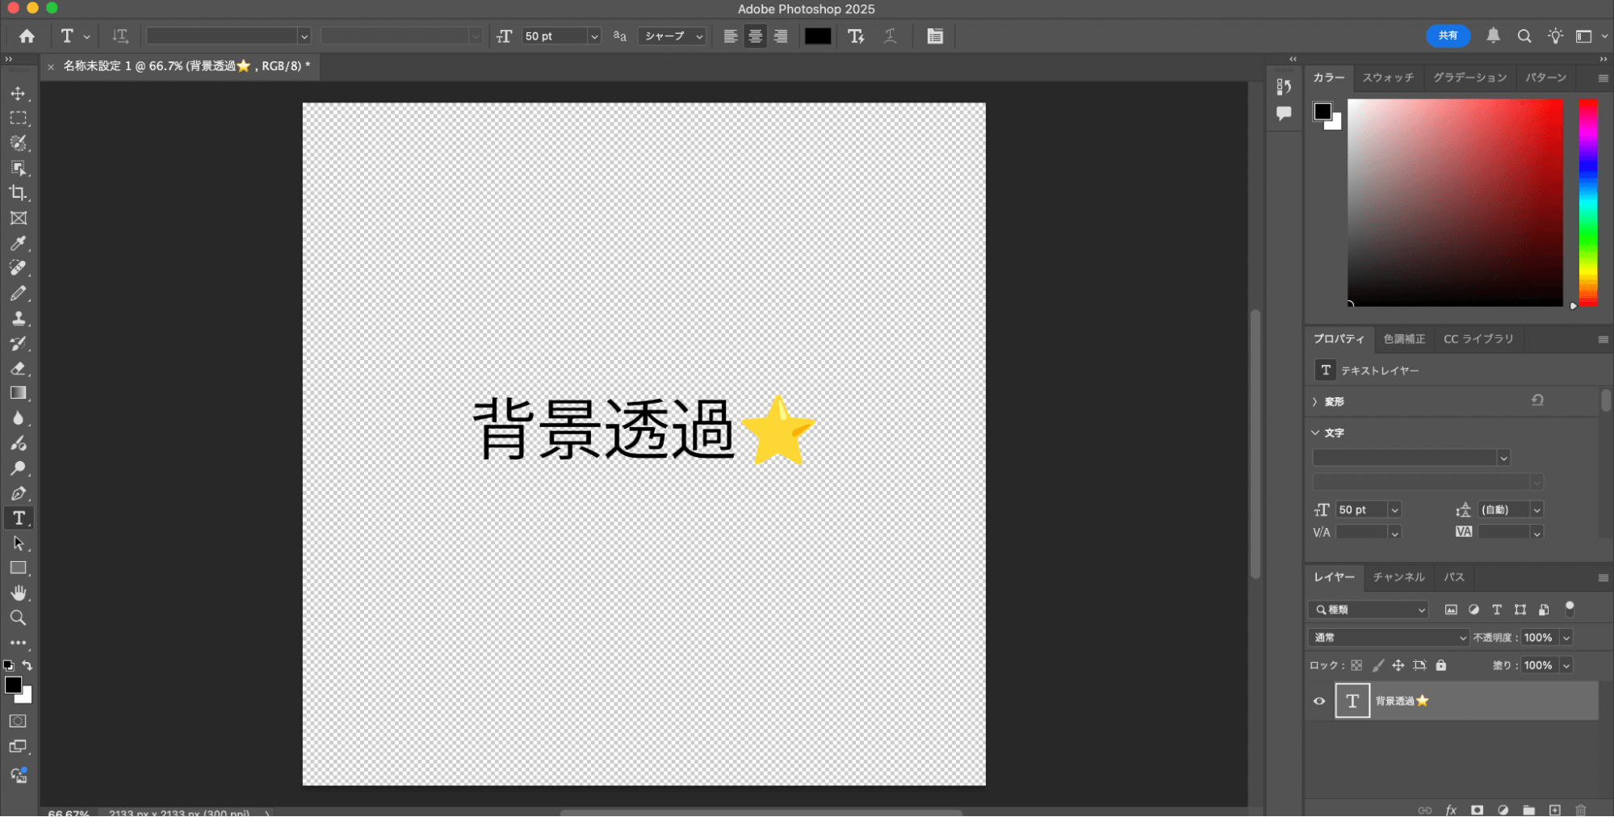
Task: Open the 不透明度 100% dropdown arrow
Action: pyautogui.click(x=1566, y=638)
